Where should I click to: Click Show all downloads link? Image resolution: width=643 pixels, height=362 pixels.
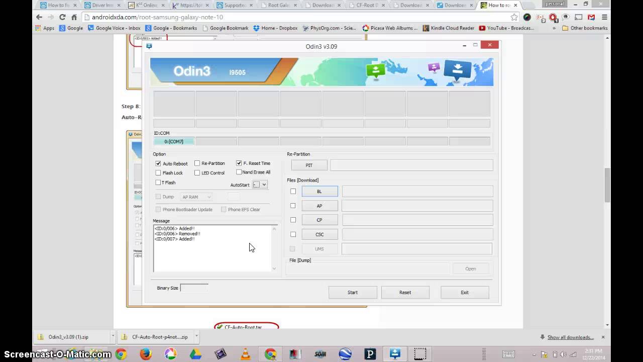570,337
